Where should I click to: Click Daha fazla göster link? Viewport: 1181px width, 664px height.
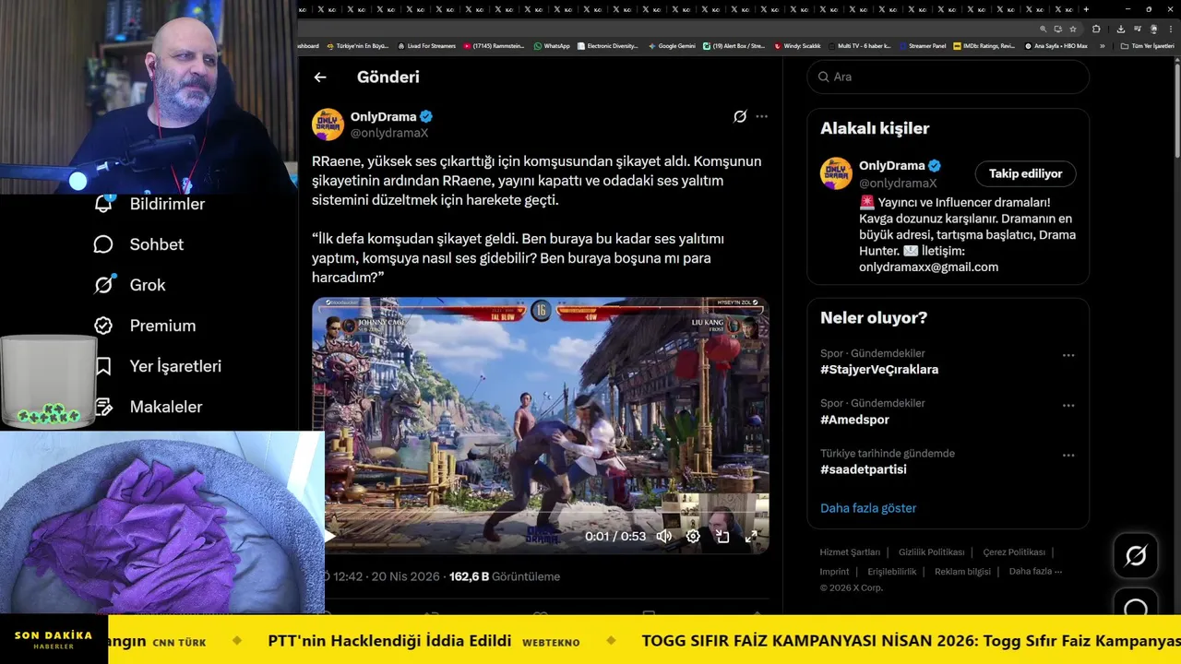click(868, 508)
